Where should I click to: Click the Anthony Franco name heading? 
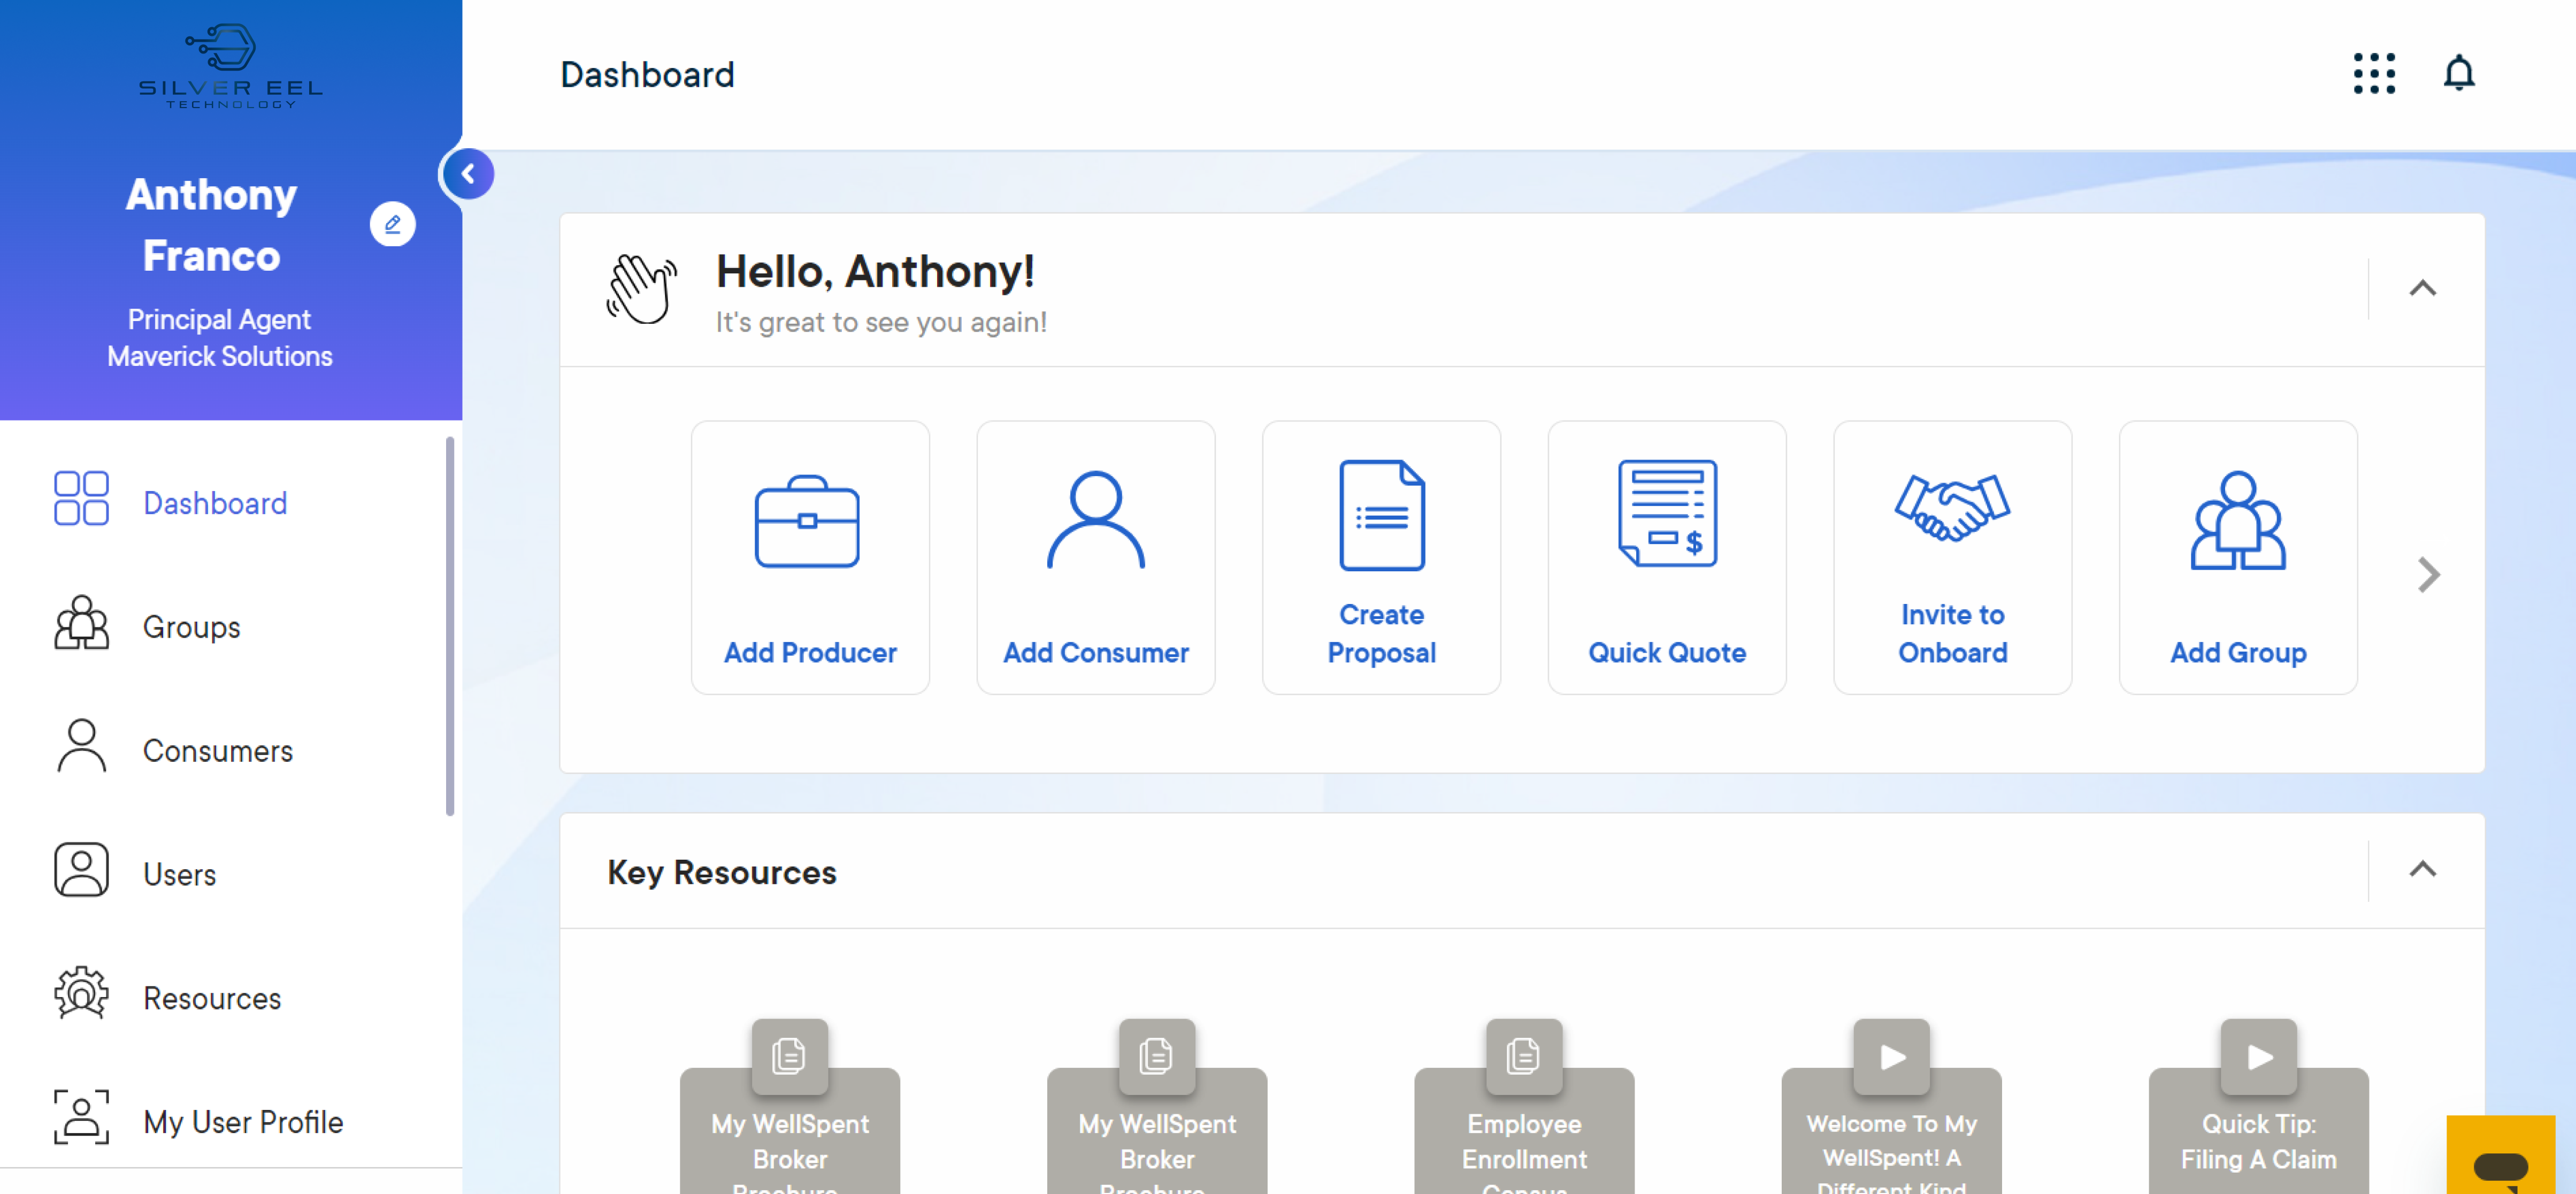[211, 225]
